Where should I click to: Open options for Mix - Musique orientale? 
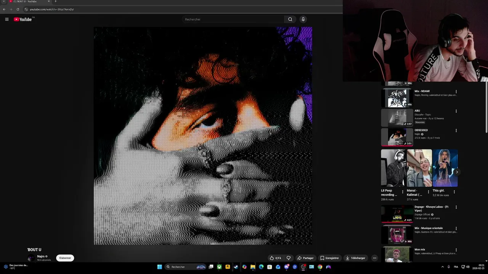(456, 229)
